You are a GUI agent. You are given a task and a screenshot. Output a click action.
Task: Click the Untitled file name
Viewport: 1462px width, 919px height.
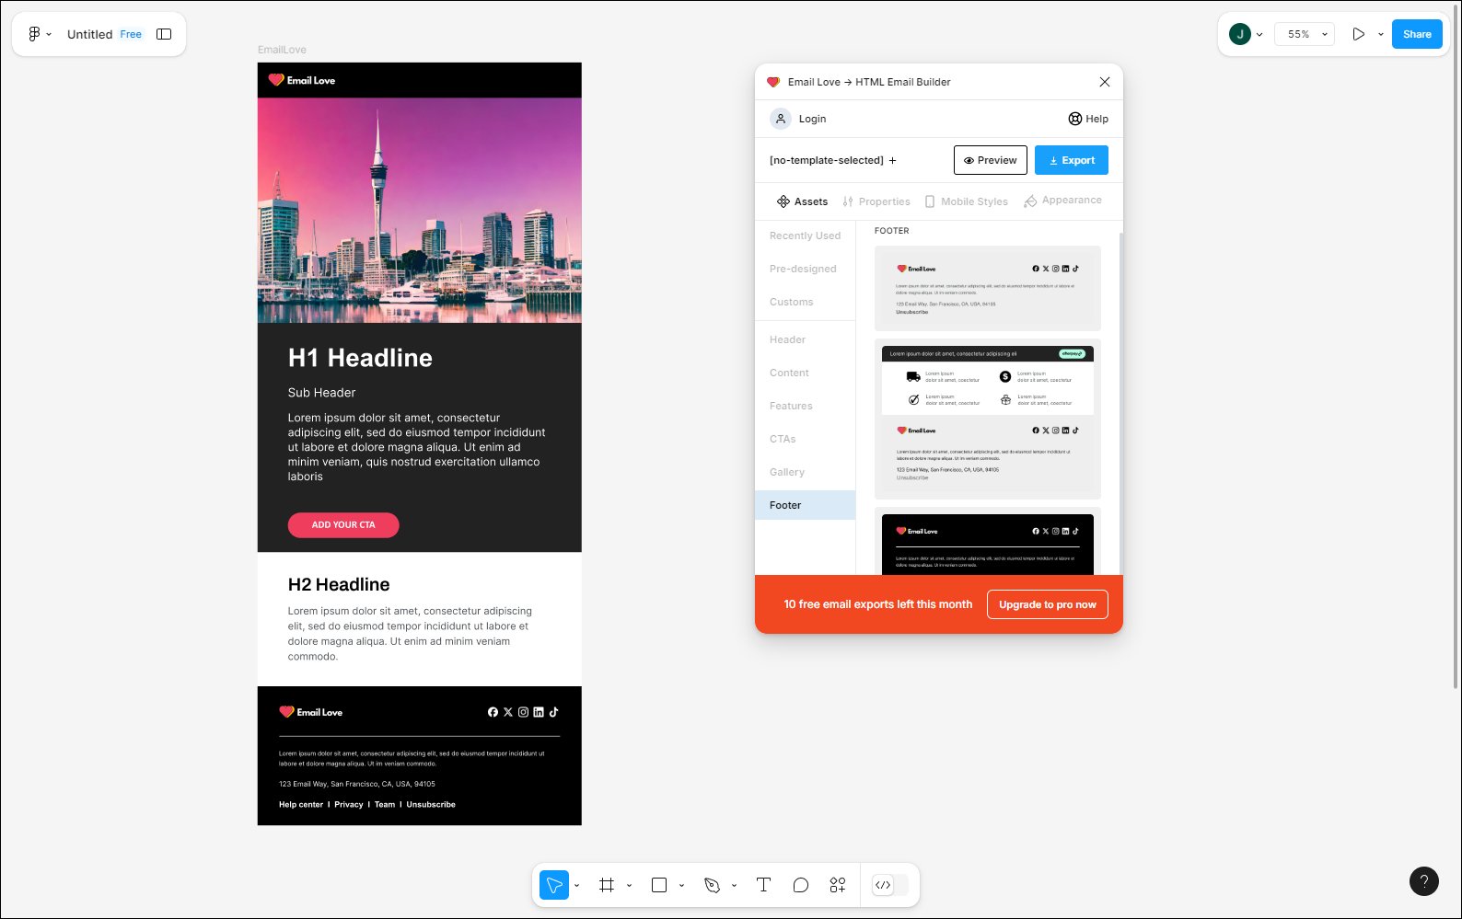coord(89,34)
